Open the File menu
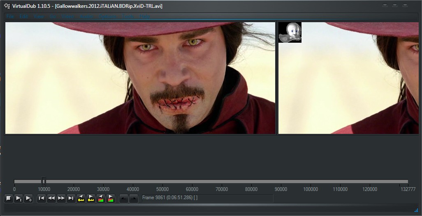 point(10,16)
